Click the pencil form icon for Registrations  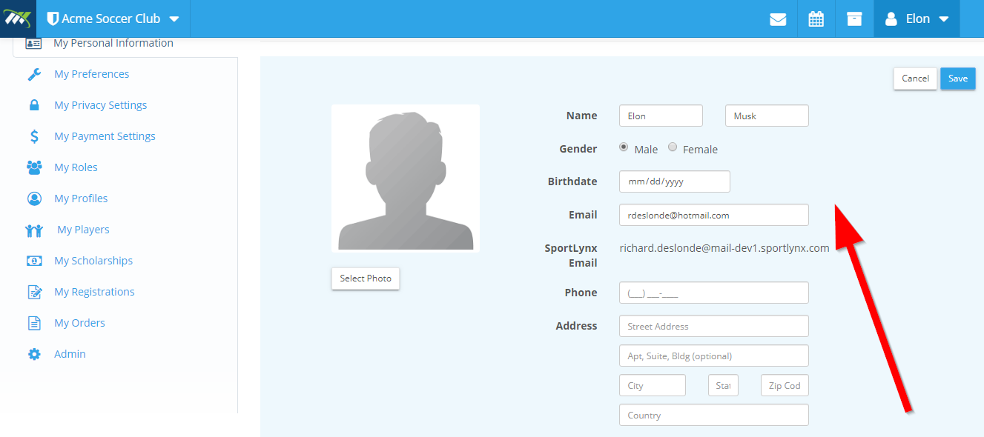click(34, 292)
